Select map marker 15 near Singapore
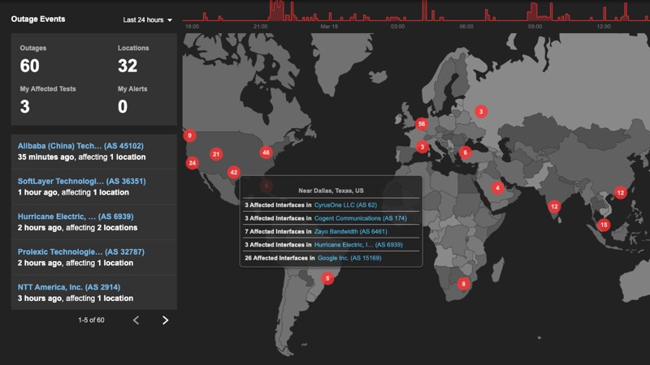The height and width of the screenshot is (365, 650). pos(604,225)
